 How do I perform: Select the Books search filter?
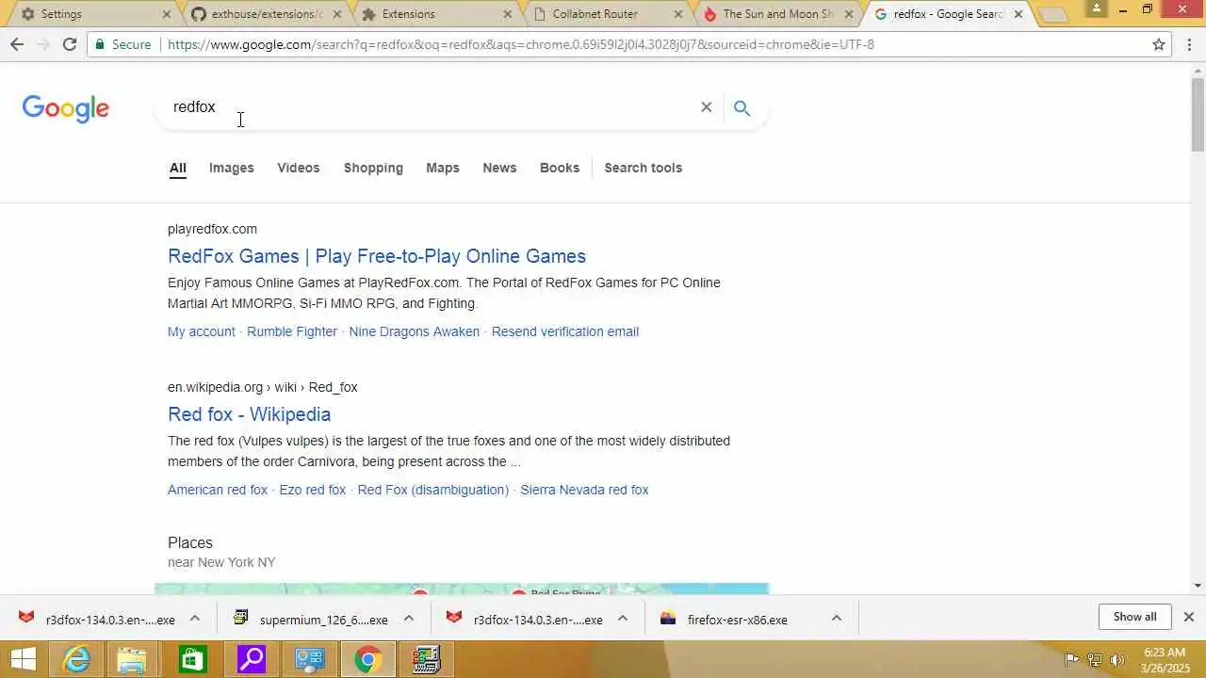560,168
